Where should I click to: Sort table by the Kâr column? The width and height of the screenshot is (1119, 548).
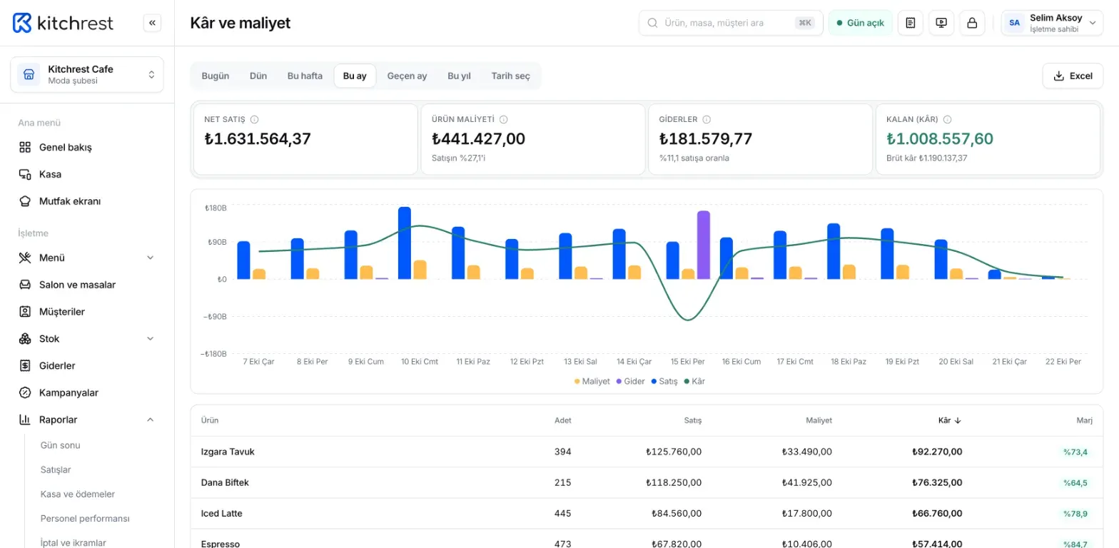[950, 420]
